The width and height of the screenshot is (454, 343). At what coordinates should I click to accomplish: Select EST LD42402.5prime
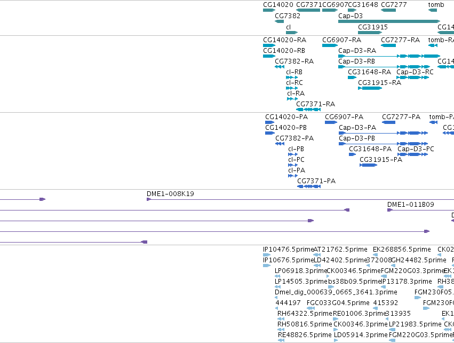pos(340,260)
